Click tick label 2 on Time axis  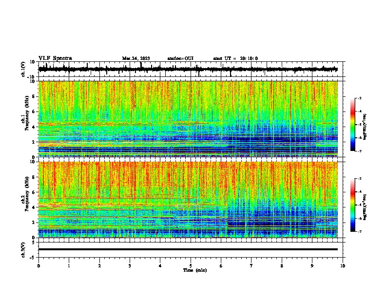(99, 266)
